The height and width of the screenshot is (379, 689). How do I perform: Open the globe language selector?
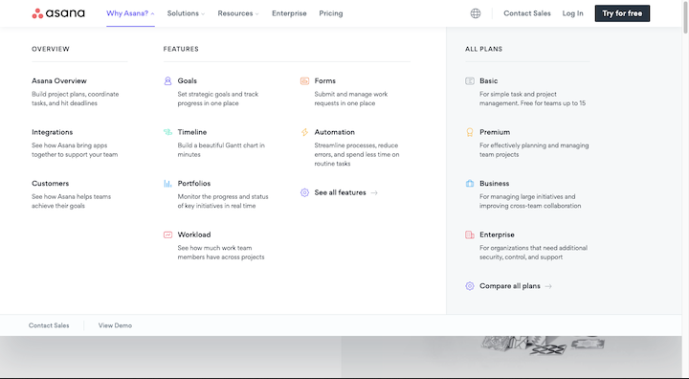pos(476,13)
